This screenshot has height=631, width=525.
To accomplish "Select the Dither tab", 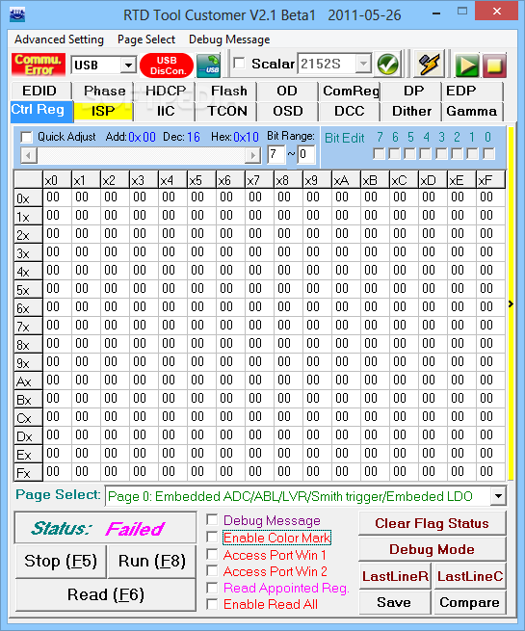I will click(x=411, y=111).
